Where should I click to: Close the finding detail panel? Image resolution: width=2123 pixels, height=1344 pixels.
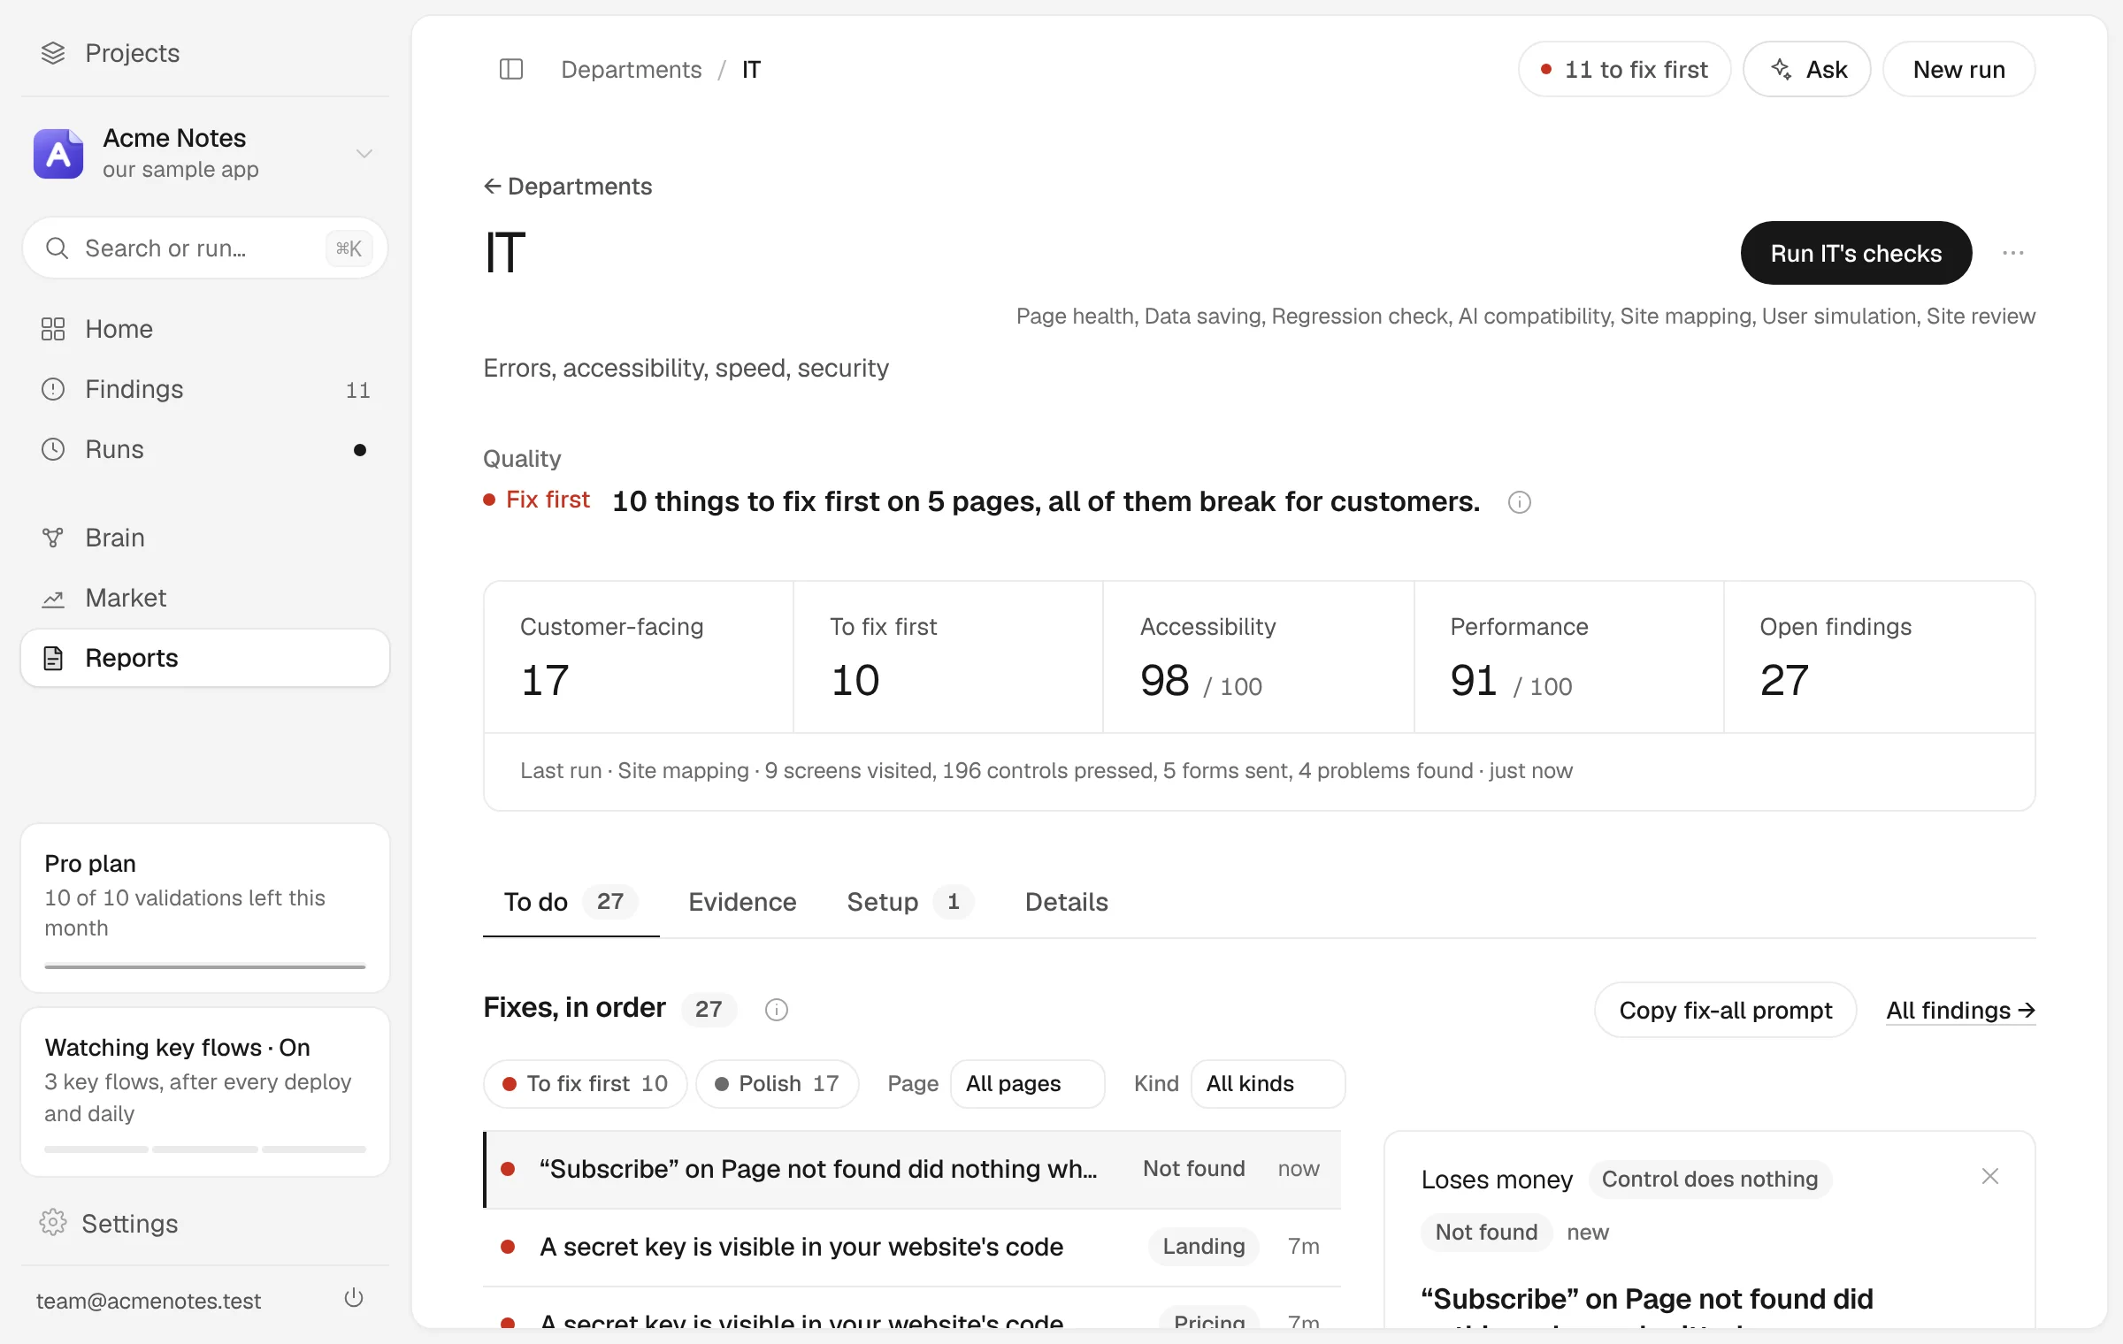click(x=1990, y=1176)
